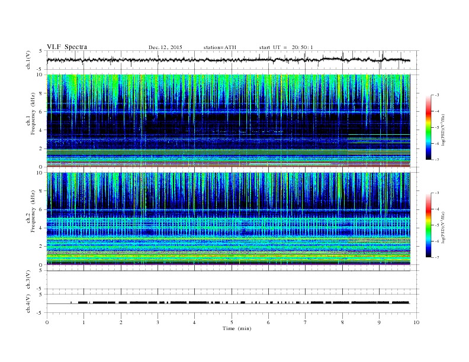Click the "ch.1(V)" axis label of the waveform panel

coord(28,60)
